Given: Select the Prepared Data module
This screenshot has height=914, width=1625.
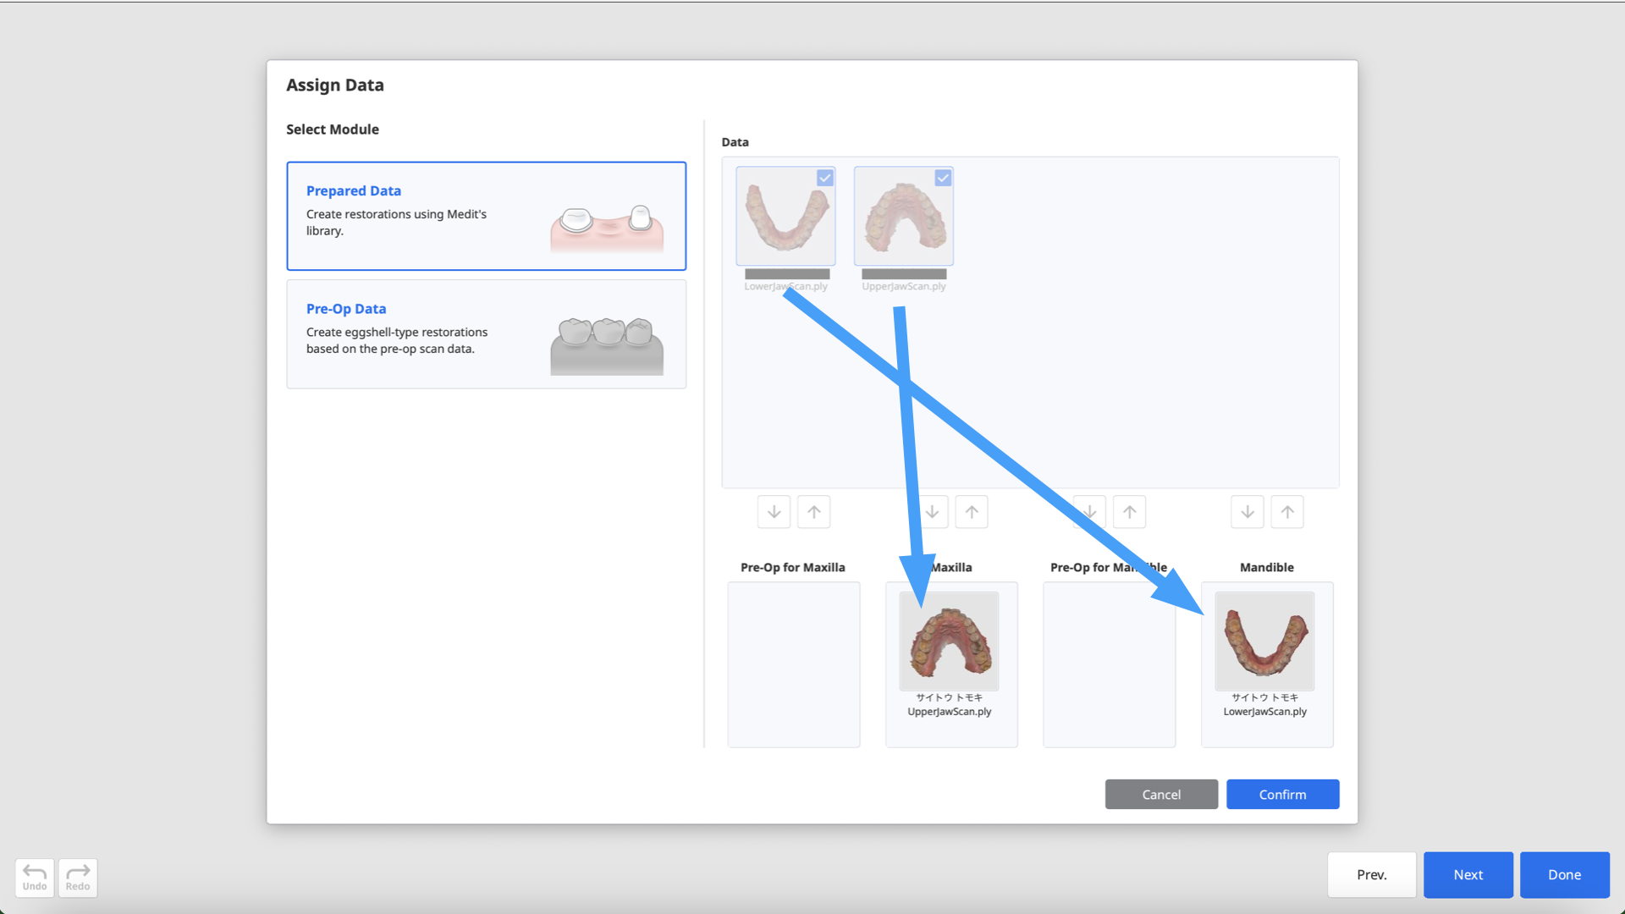Looking at the screenshot, I should click(x=486, y=216).
